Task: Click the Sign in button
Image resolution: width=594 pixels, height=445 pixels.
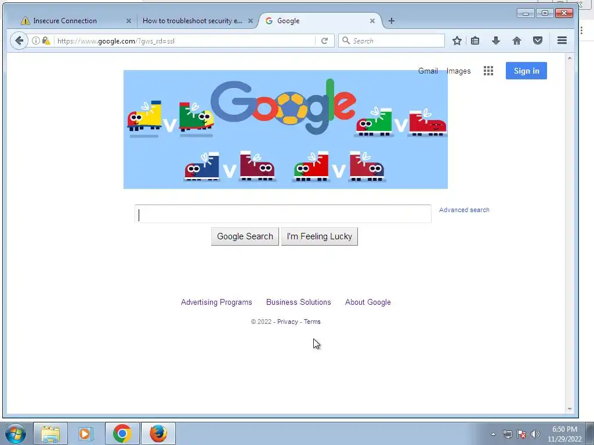Action: coord(526,71)
